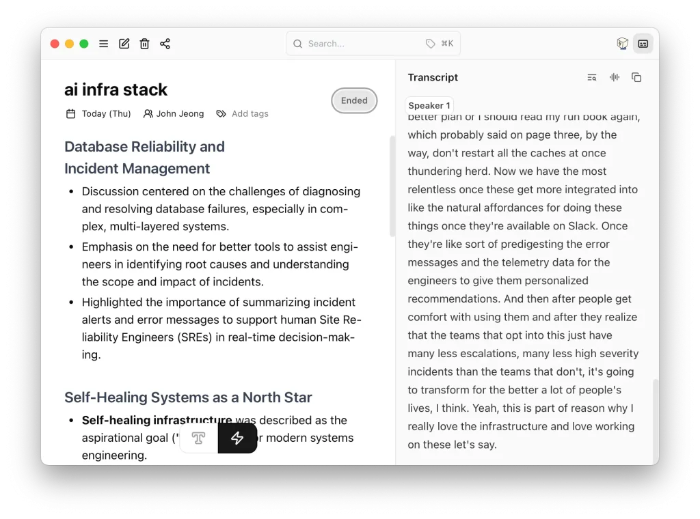
Task: Open the Speaker 1 label dropdown
Action: coord(429,105)
